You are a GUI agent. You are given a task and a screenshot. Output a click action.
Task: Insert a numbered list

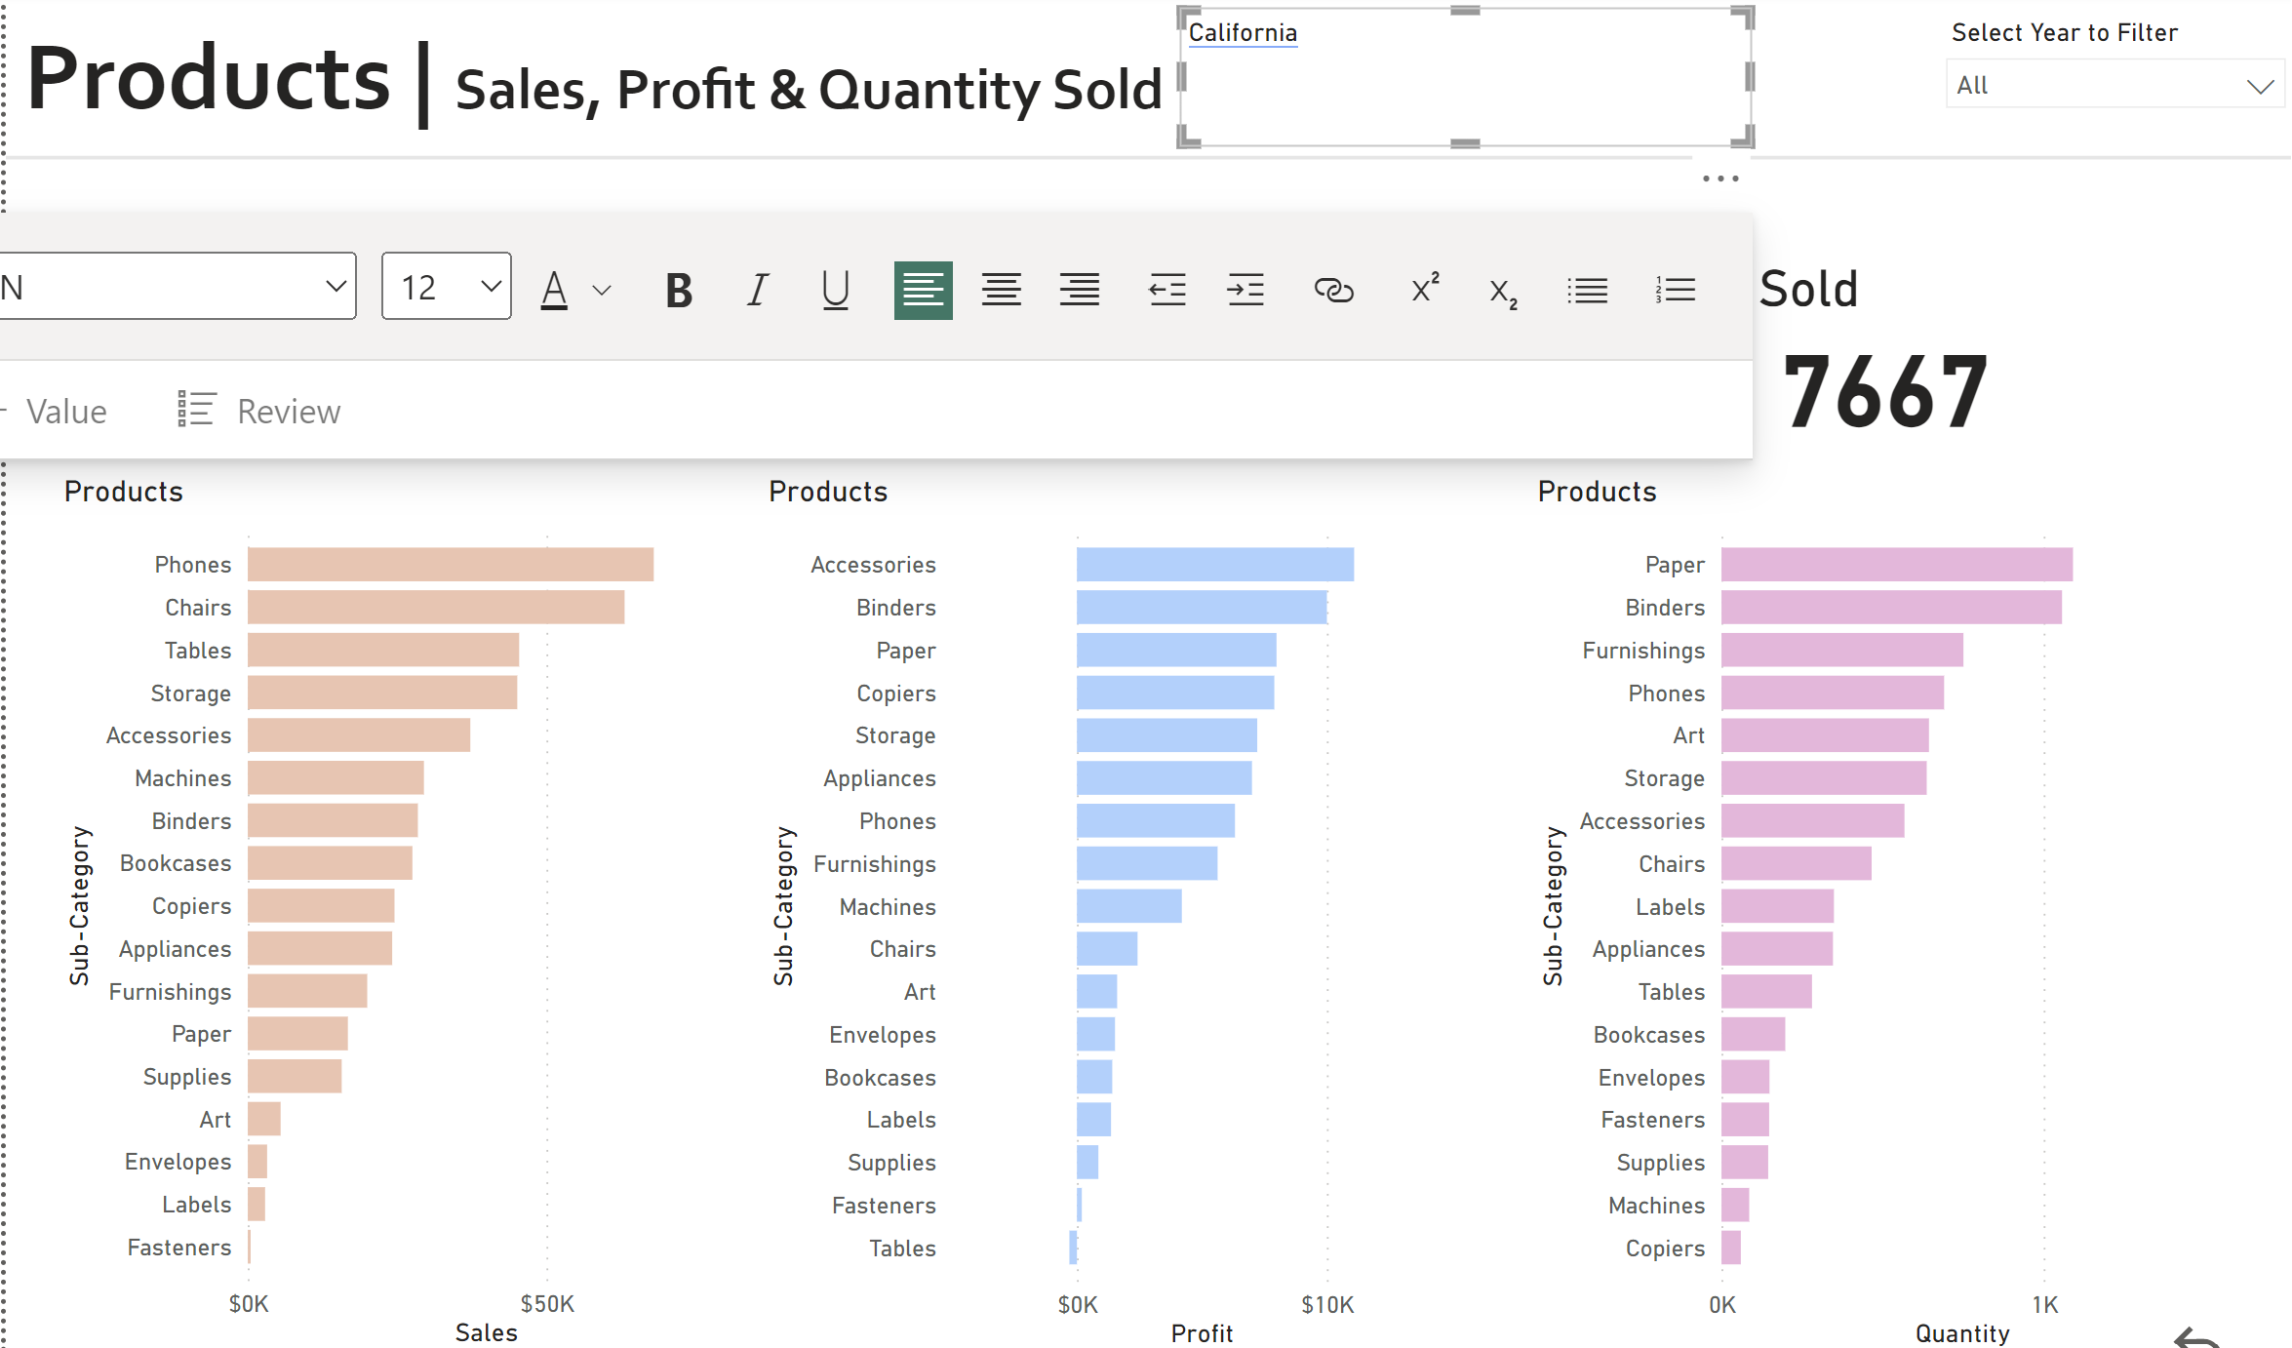click(1675, 290)
